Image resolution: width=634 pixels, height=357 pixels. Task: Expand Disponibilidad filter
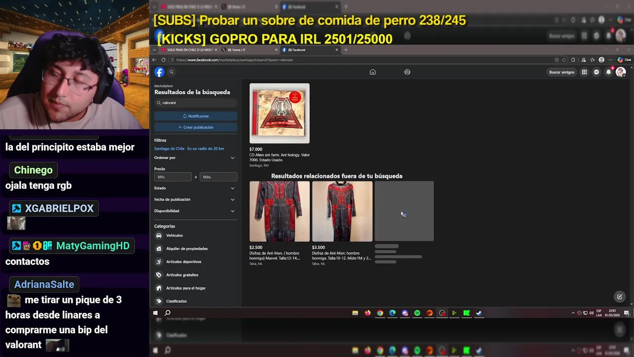tap(195, 211)
